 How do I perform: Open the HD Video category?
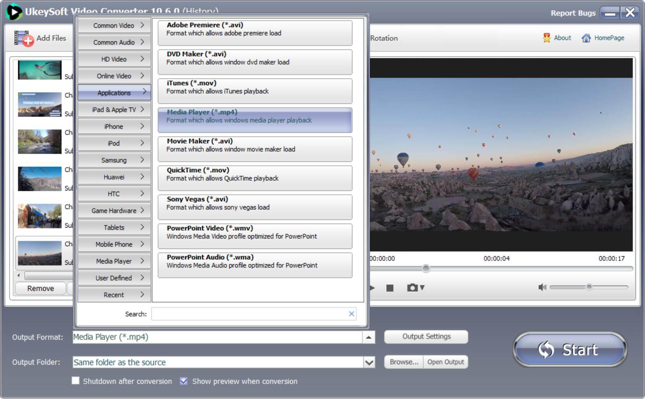click(x=114, y=59)
